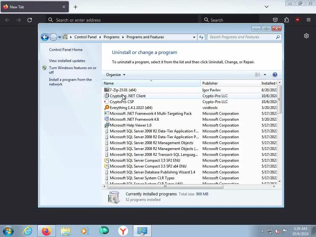This screenshot has height=237, width=316.
Task: Click the taskbar clock showing 3:39 AM
Action: click(300, 231)
